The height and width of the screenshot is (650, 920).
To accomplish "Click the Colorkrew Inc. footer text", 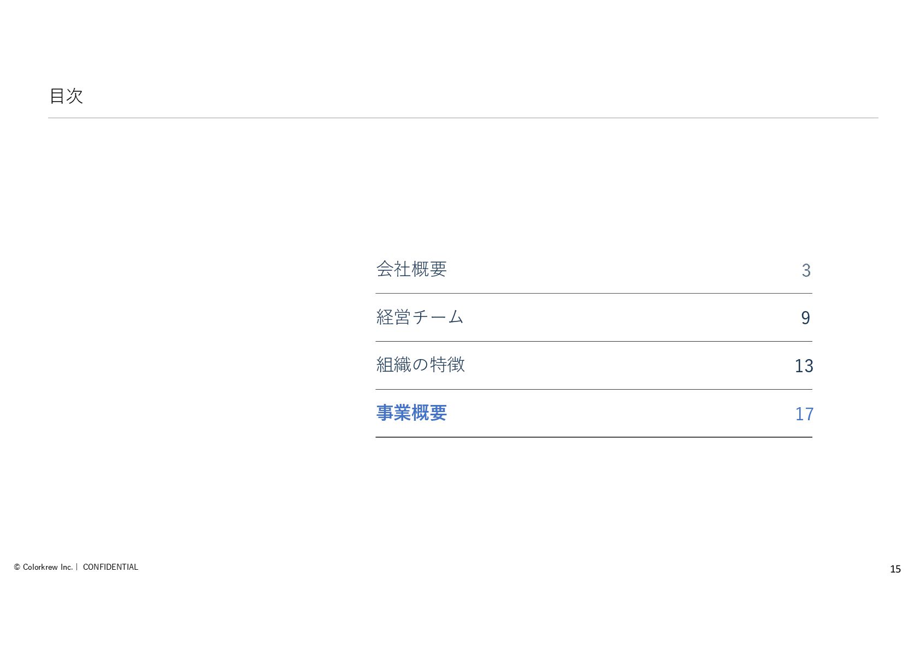I will pos(48,567).
